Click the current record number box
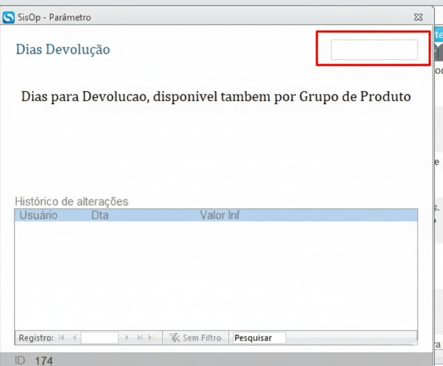Image resolution: width=443 pixels, height=366 pixels. tap(99, 338)
